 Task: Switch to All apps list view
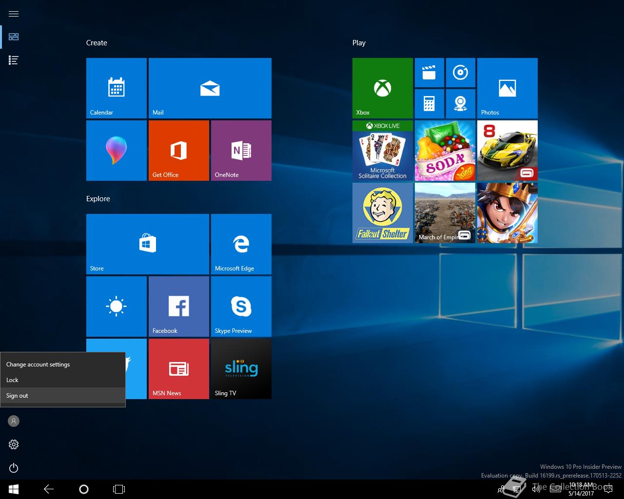tap(14, 60)
